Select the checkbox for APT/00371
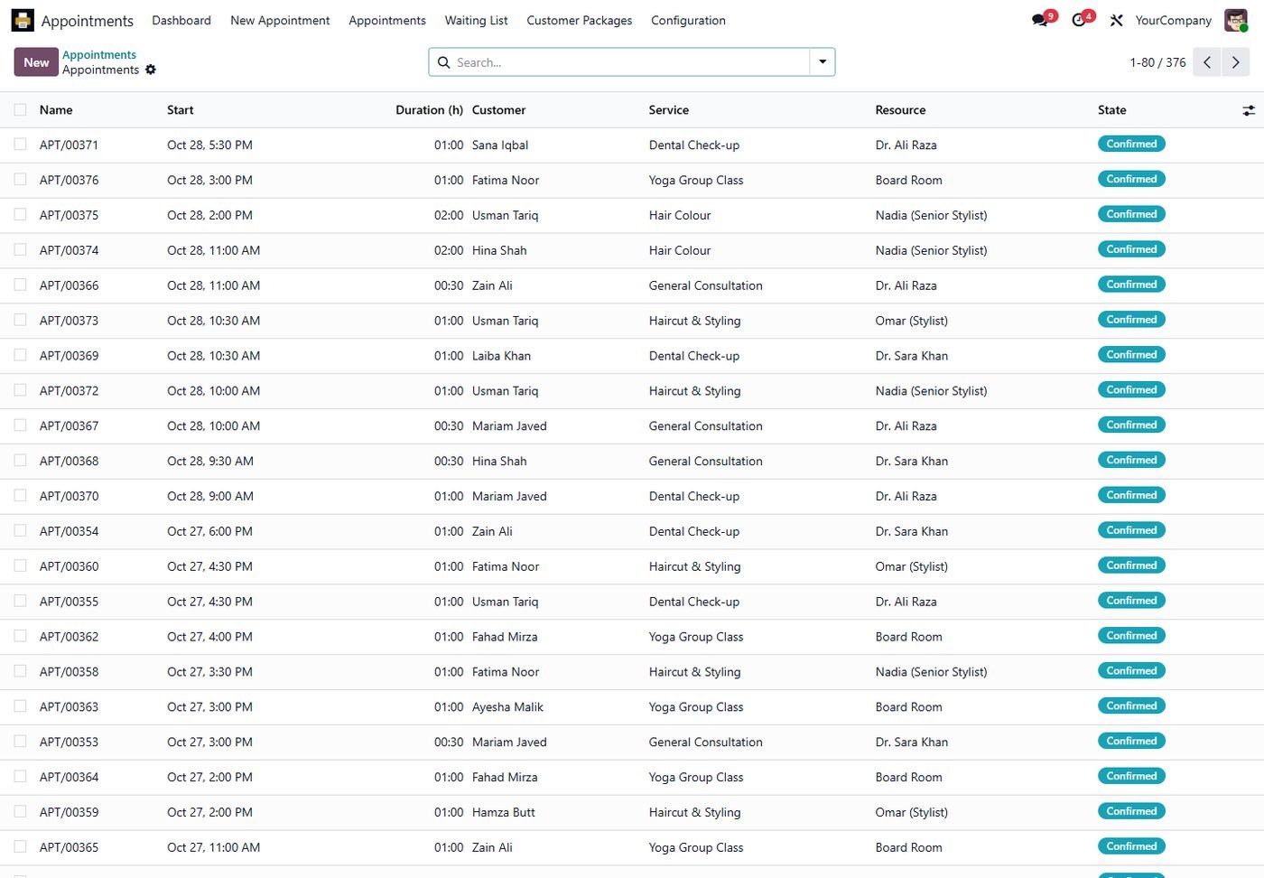 (20, 145)
